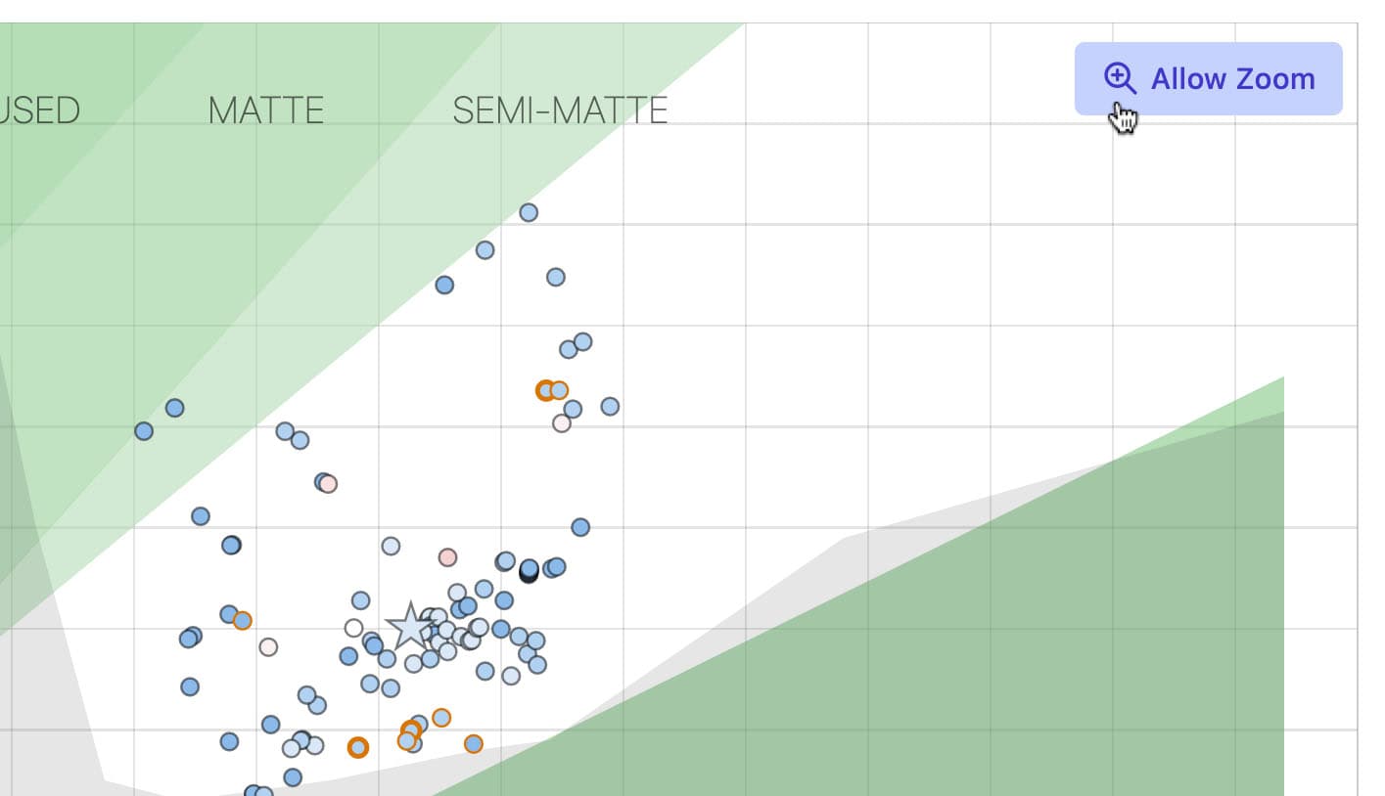Click the SEMI-MATTE zone label
This screenshot has width=1385, height=796.
click(560, 111)
